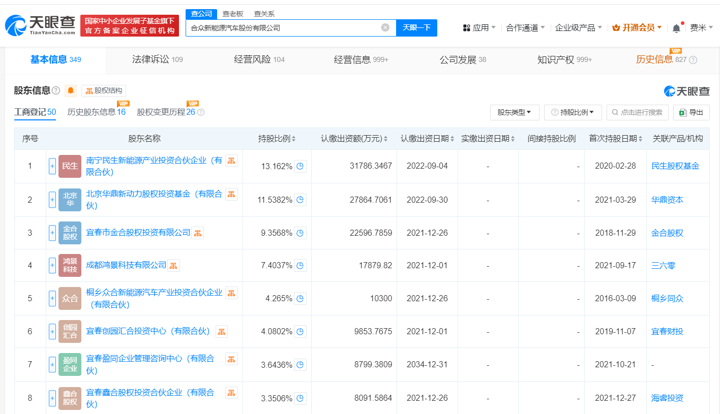
Task: Click pie chart icon next to 9.3568%
Action: pos(300,233)
